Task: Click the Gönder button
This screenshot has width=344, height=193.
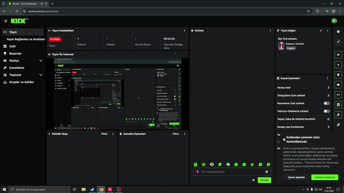Action: click(264, 180)
